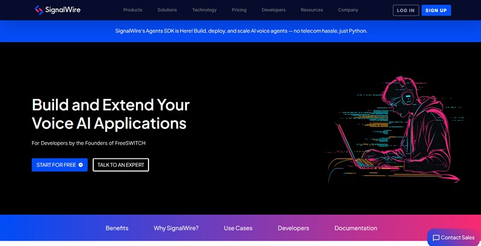Image resolution: width=481 pixels, height=246 pixels.
Task: Click the START FOR FREE button
Action: click(60, 165)
